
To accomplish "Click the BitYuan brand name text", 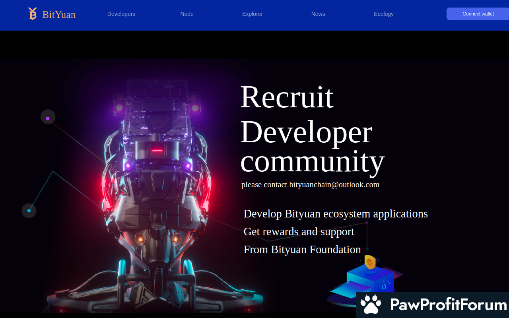I will coord(59,15).
